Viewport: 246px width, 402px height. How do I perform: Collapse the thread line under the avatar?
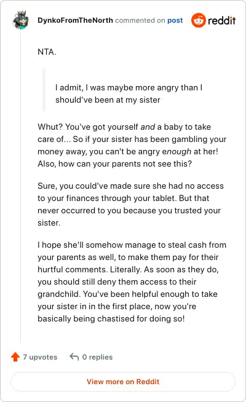[x=20, y=186]
